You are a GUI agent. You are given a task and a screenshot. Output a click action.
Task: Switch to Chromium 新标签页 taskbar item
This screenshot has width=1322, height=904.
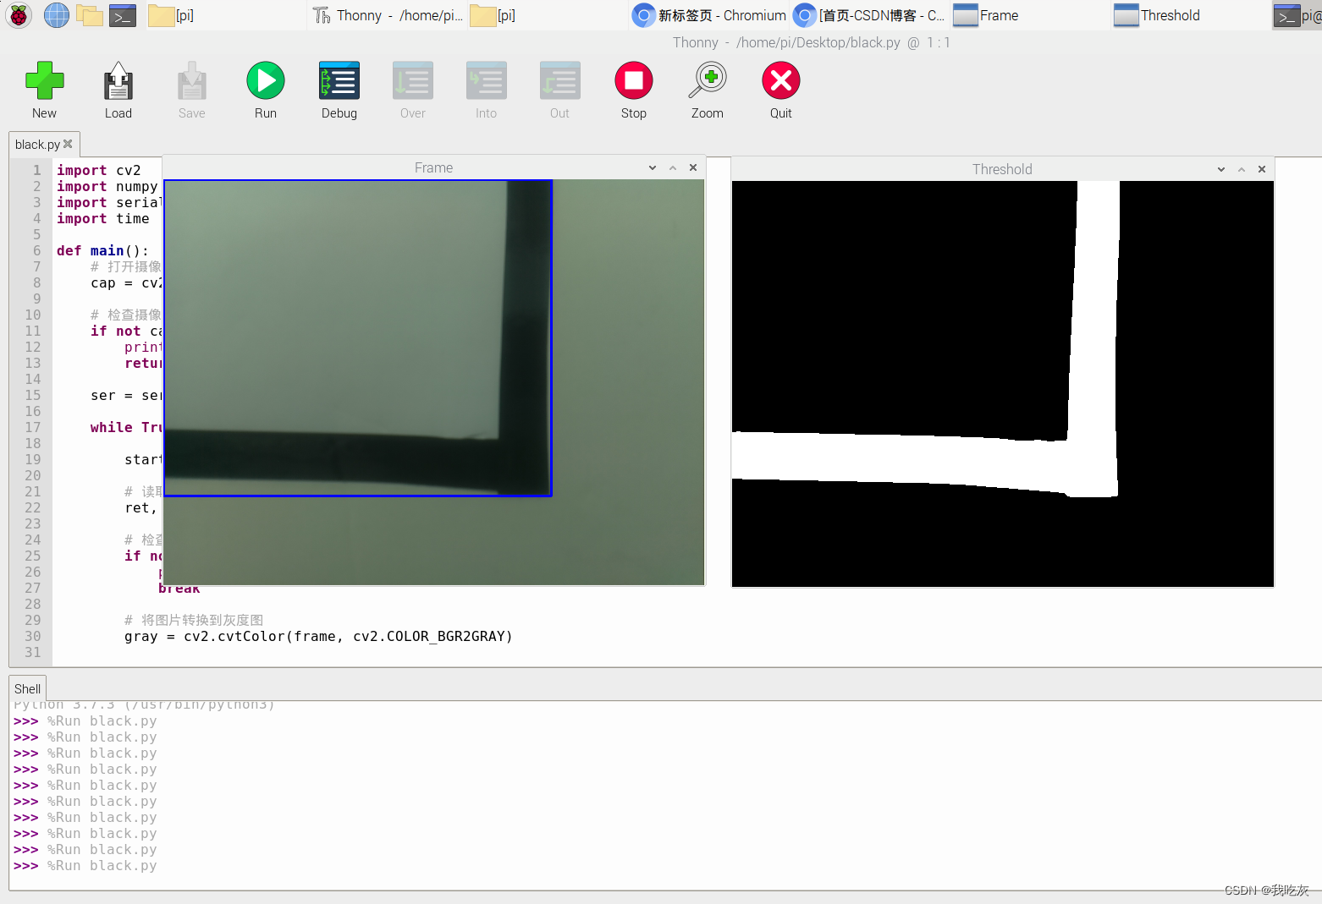711,15
